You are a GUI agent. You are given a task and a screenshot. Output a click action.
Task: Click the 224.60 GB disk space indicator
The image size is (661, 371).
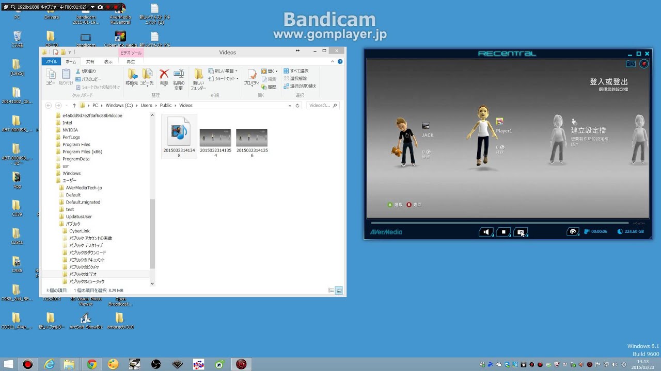click(x=631, y=232)
